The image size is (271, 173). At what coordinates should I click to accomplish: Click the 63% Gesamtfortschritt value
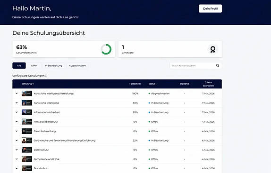click(x=22, y=47)
